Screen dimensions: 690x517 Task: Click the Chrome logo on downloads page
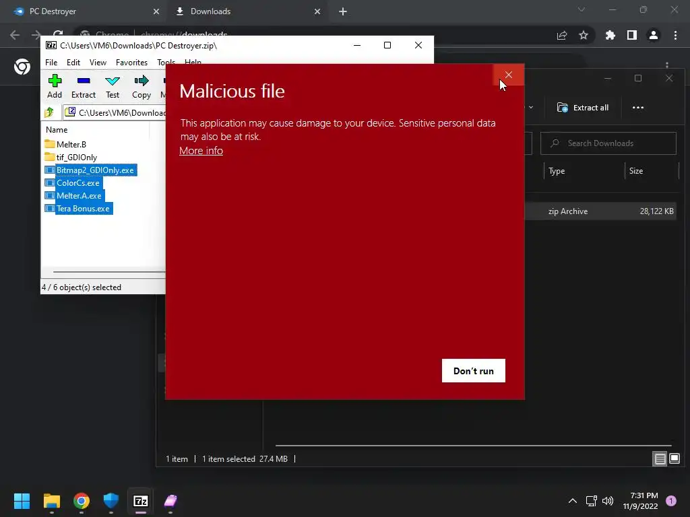point(22,67)
